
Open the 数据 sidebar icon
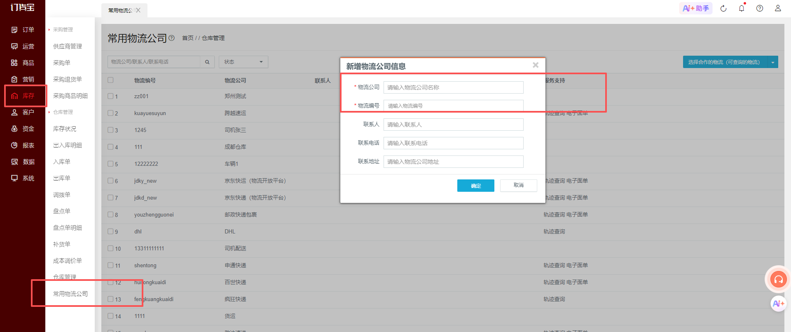[x=14, y=162]
